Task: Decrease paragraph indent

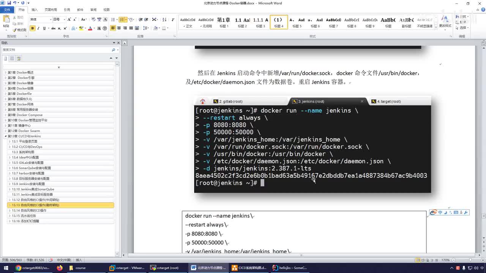Action: [140, 19]
